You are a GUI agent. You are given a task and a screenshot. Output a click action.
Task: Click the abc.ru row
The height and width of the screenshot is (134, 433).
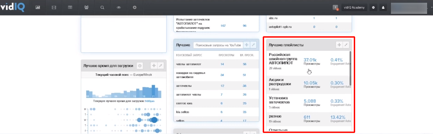tap(309, 18)
